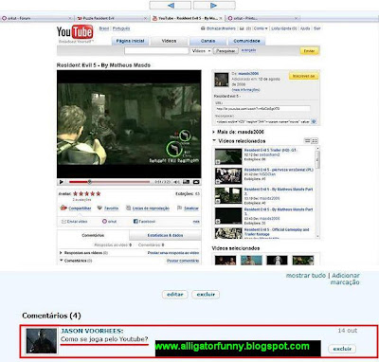Click the masda2006 uploader avatar
Screen dimensions: 379x362
222,80
